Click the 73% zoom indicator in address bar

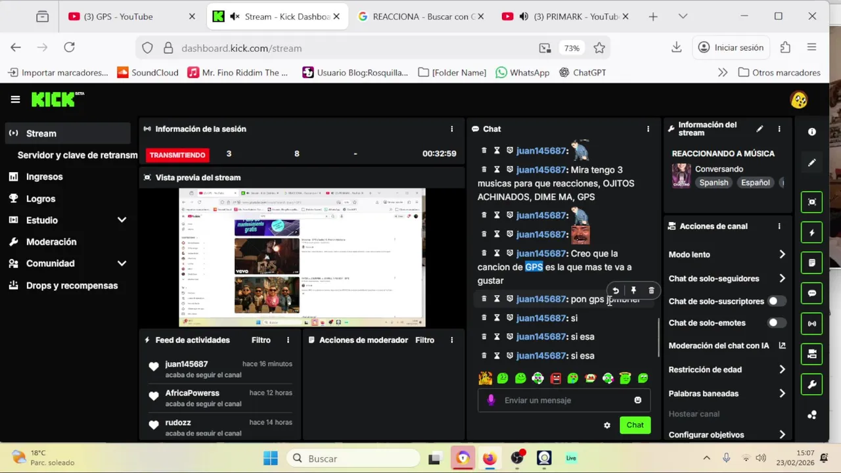pos(572,48)
